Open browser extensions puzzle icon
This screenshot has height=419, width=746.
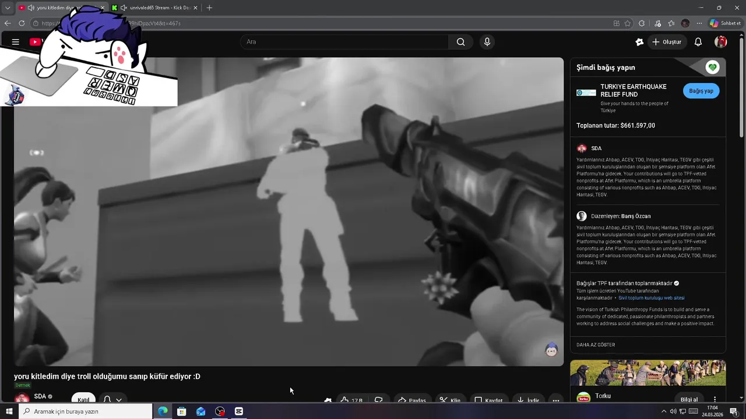(x=642, y=23)
